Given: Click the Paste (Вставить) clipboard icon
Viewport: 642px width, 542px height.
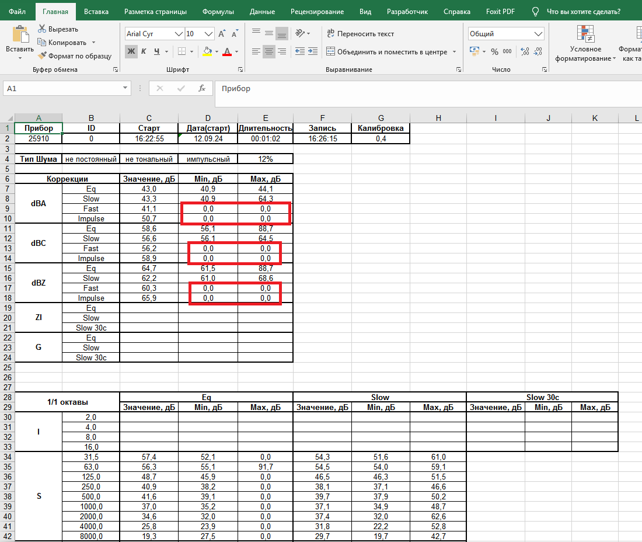Looking at the screenshot, I should click(20, 34).
